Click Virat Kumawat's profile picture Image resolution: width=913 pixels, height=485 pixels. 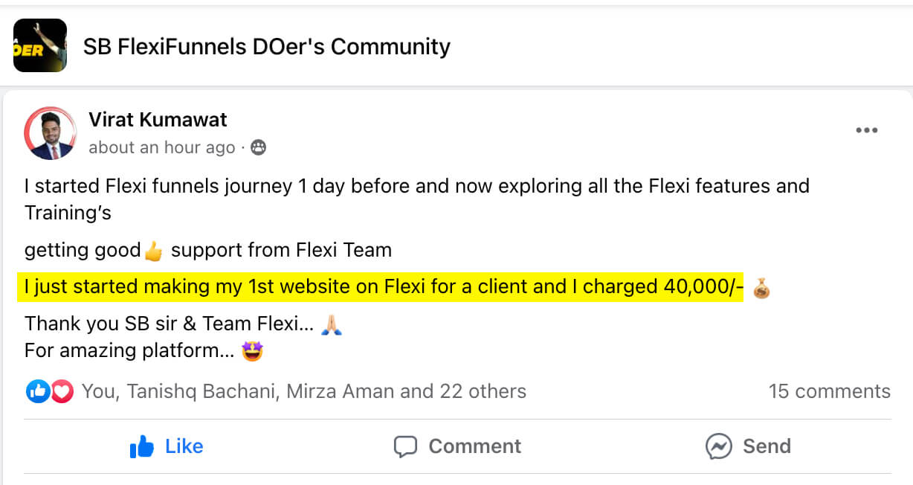[x=51, y=133]
